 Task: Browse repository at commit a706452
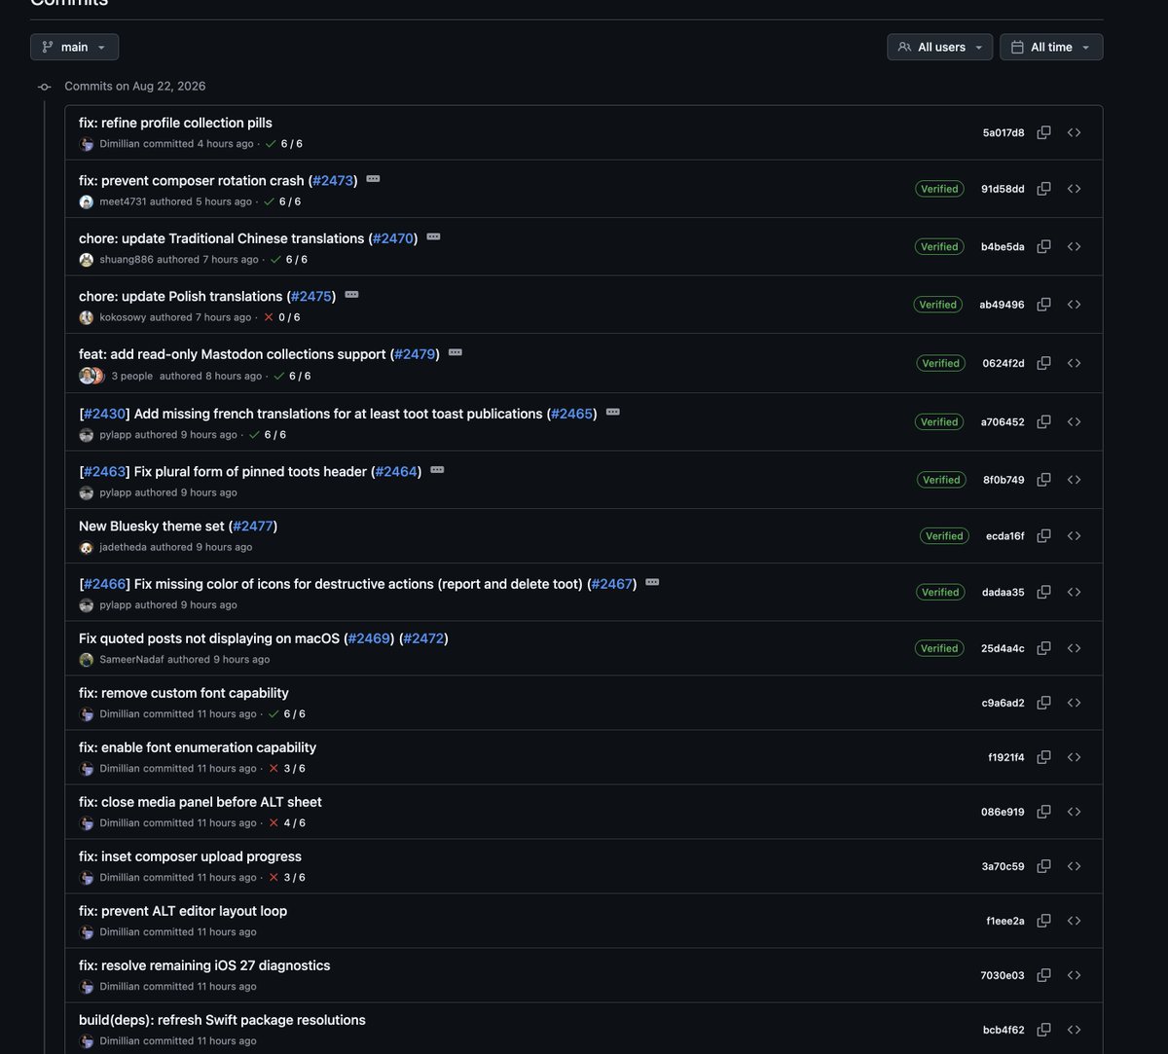tap(1075, 422)
